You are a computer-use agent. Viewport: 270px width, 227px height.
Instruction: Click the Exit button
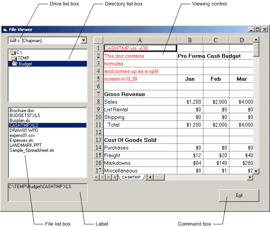coord(239,195)
